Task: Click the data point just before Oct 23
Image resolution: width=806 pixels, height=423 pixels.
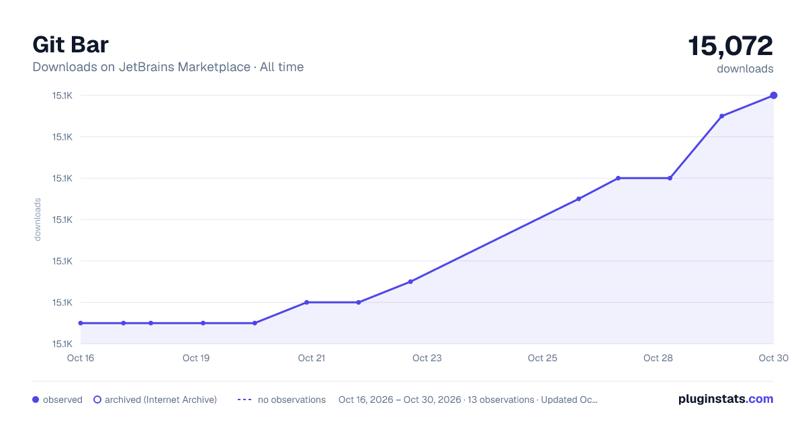Action: (410, 281)
